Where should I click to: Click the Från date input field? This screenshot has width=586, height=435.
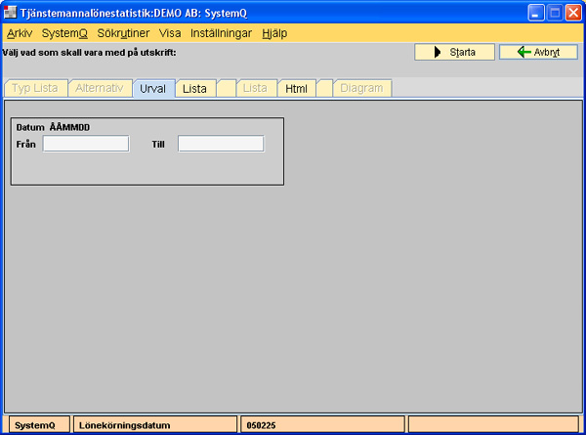pyautogui.click(x=86, y=144)
